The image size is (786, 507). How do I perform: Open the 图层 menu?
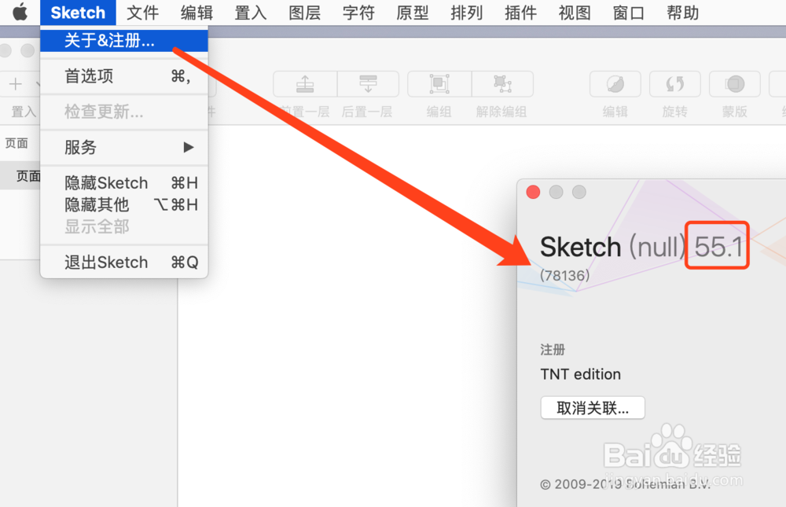click(x=305, y=13)
